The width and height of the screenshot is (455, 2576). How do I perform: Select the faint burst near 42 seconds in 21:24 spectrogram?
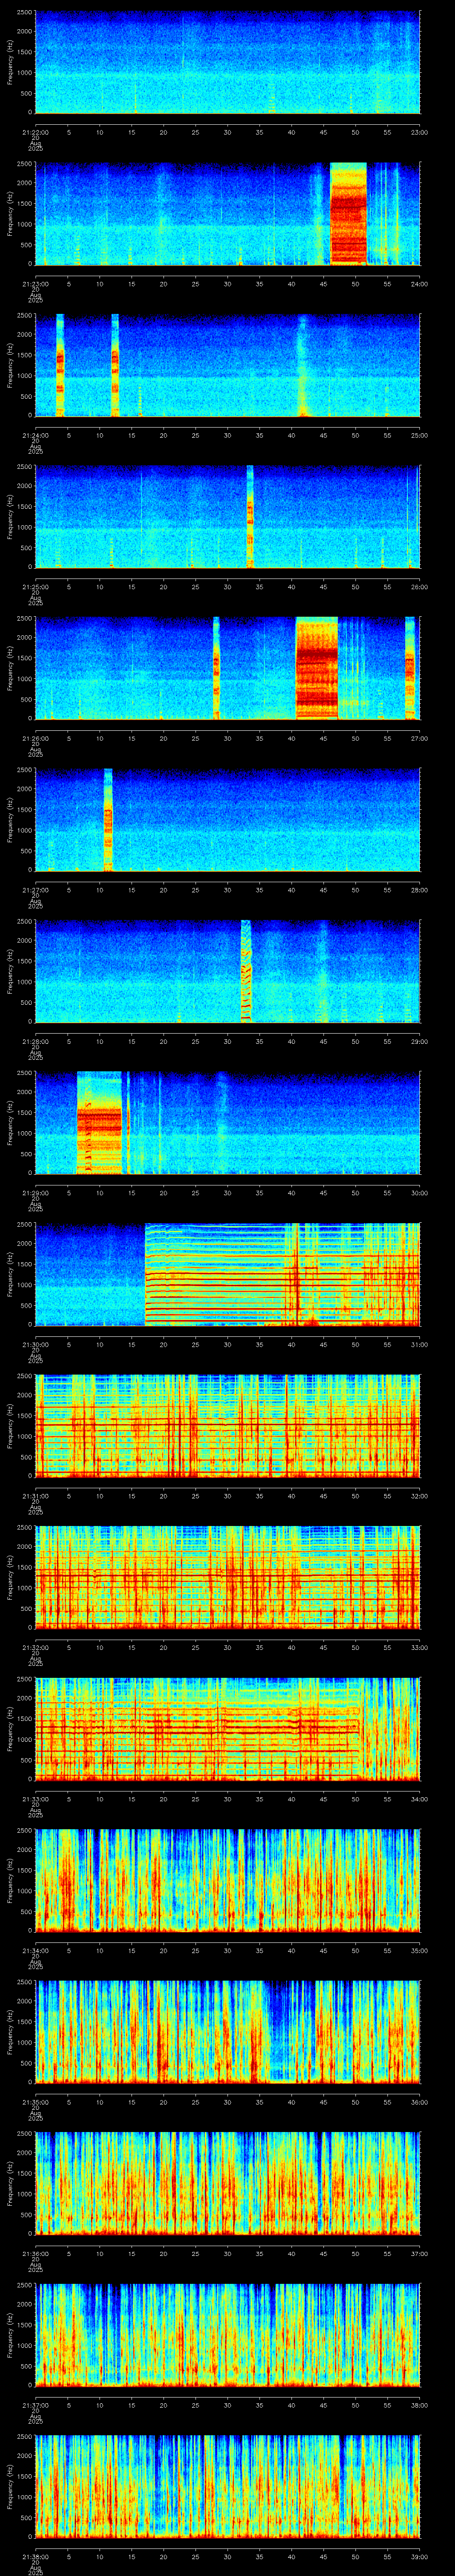coord(303,365)
